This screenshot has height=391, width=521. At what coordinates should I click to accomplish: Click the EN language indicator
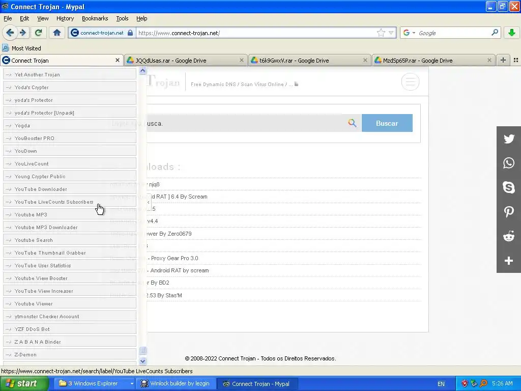coord(441,384)
